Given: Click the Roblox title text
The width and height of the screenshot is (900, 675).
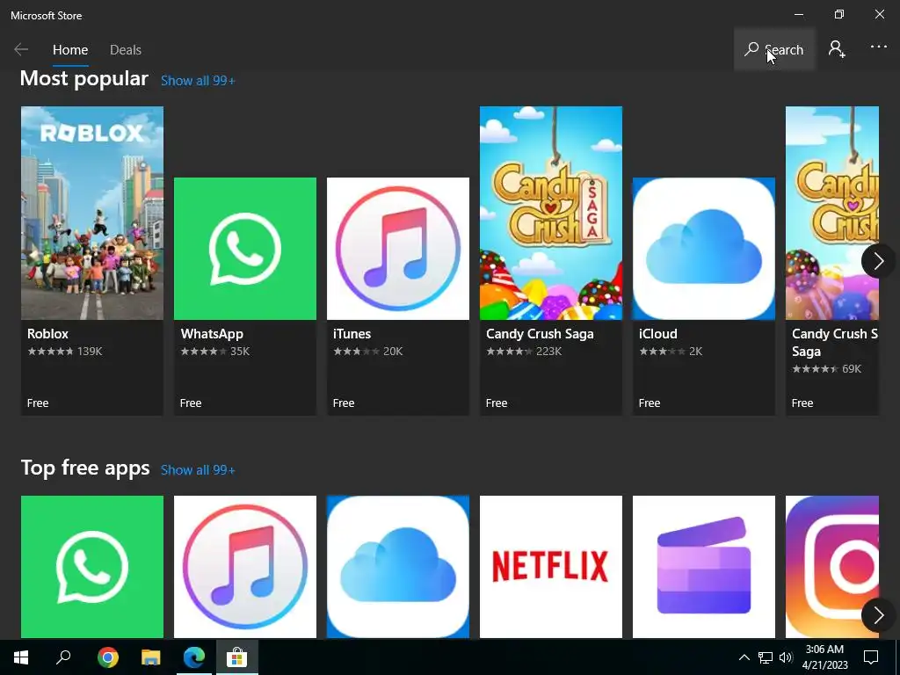Looking at the screenshot, I should coord(47,333).
